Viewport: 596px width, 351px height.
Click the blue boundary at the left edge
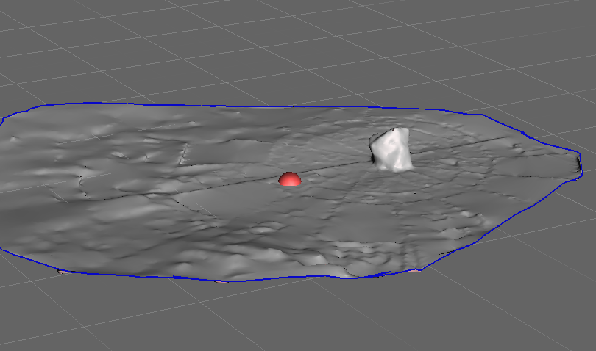click(x=2, y=121)
